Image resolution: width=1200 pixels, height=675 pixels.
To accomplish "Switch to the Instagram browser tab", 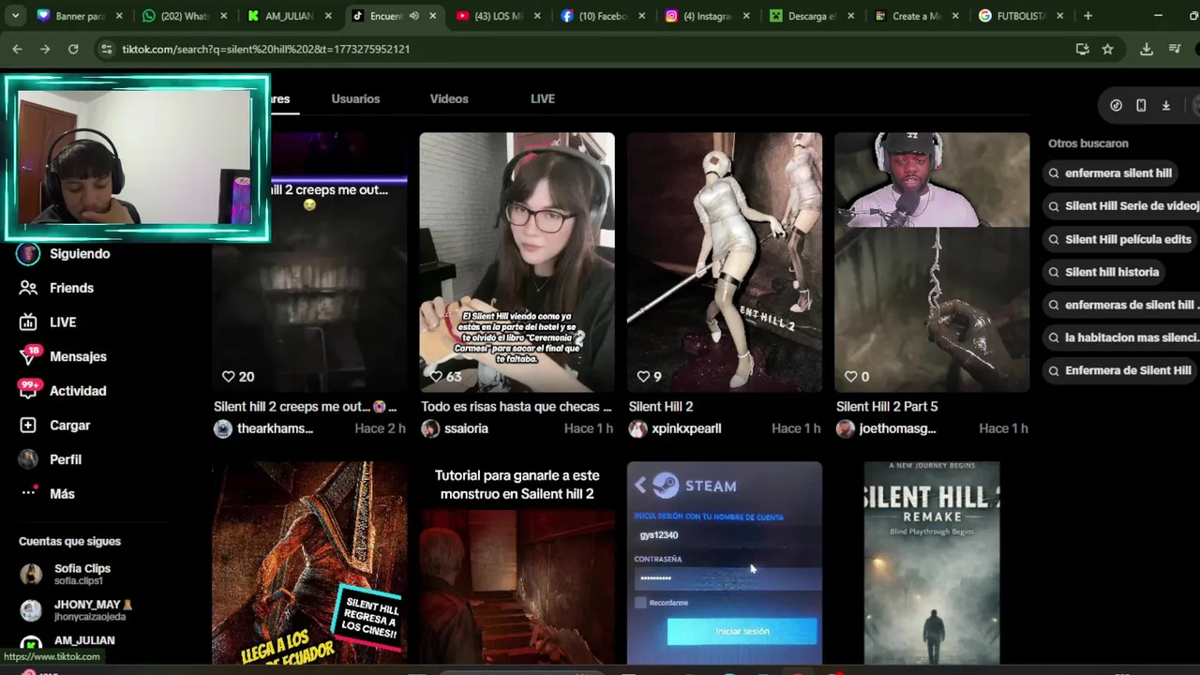I will click(708, 16).
